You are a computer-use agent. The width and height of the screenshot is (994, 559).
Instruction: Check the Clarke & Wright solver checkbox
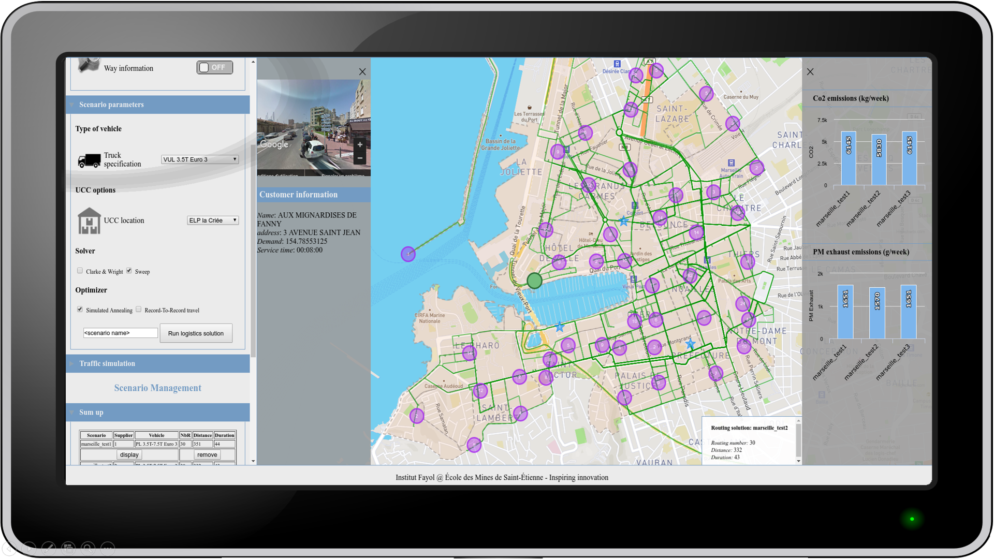(80, 271)
